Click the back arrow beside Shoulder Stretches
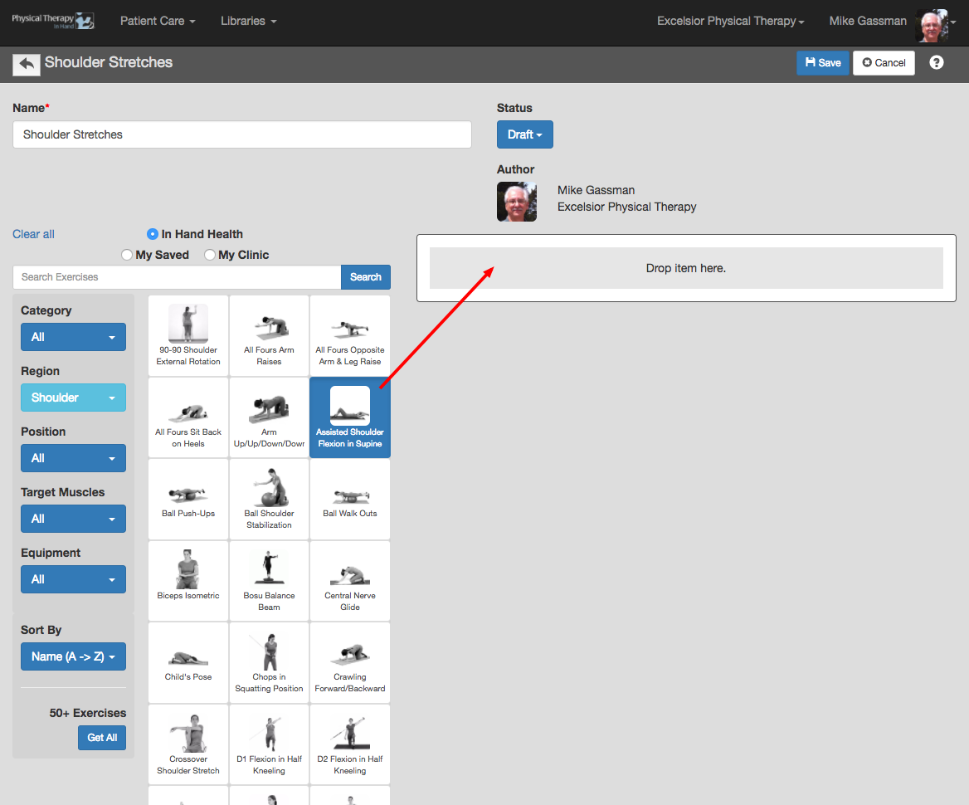The height and width of the screenshot is (805, 969). click(26, 61)
